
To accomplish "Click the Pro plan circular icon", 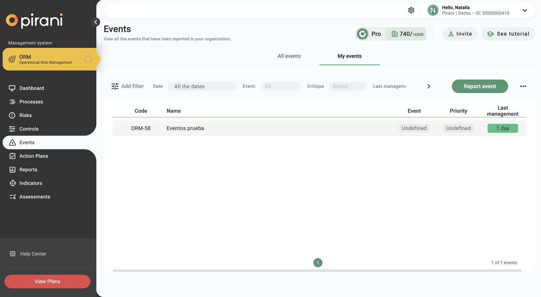I will point(363,34).
